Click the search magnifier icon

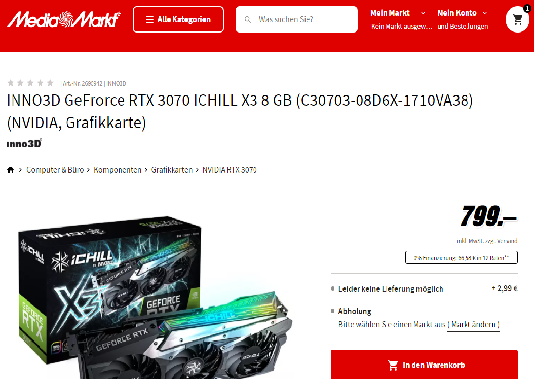(x=248, y=19)
